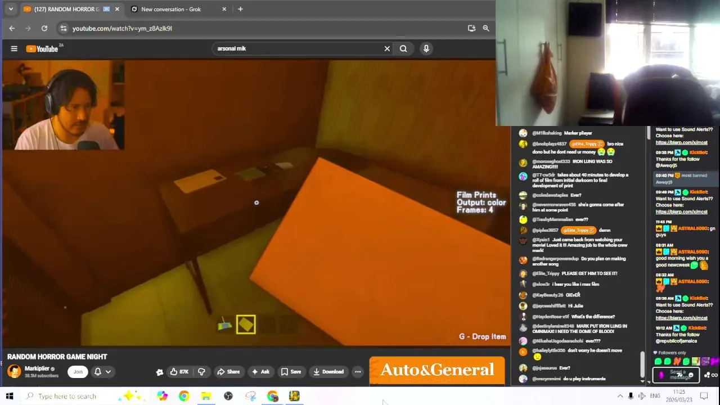Go back to the previous page
Image resolution: width=720 pixels, height=405 pixels.
pos(12,28)
